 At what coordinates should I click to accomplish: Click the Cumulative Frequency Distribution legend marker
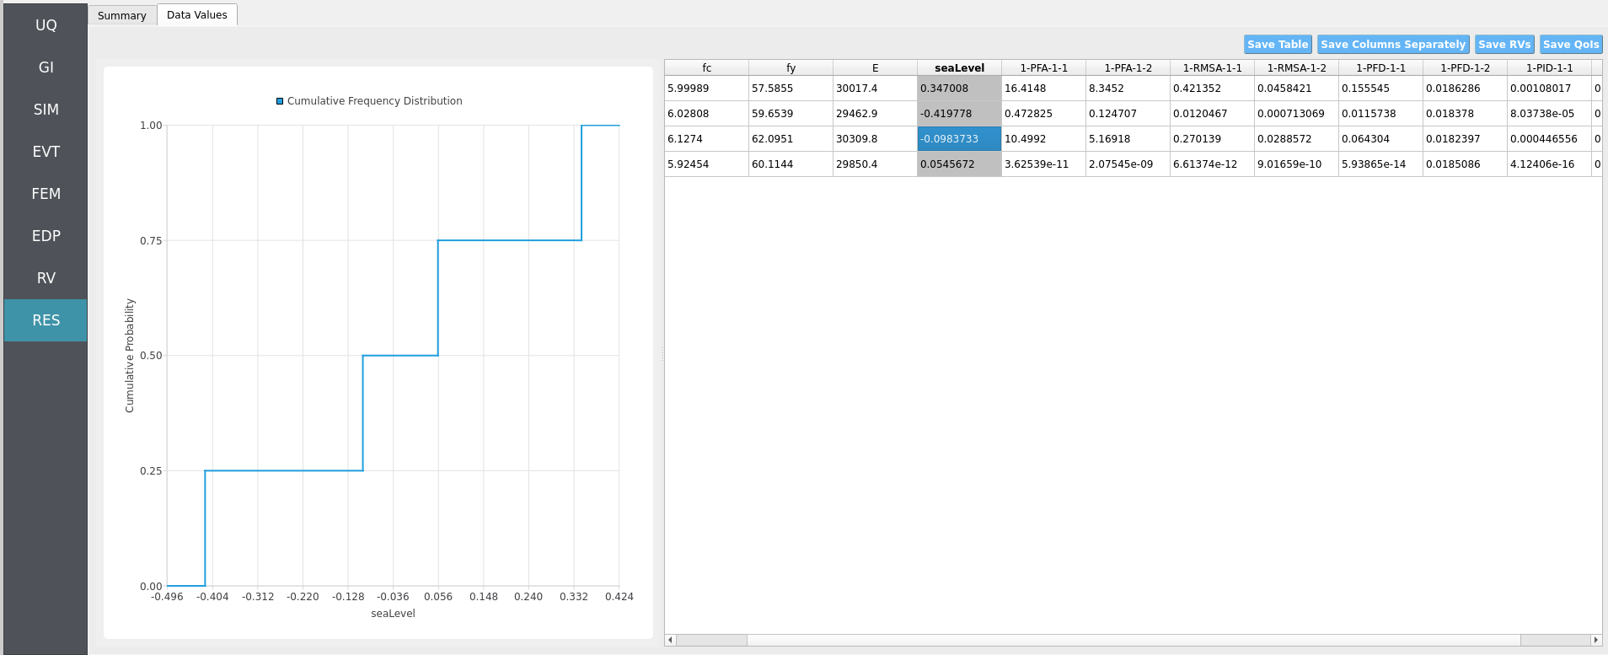(280, 101)
